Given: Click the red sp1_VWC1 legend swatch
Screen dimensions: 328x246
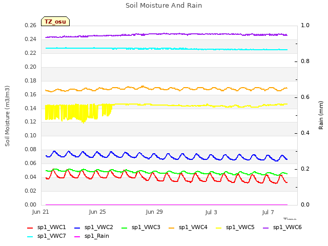Looking at the screenshot, I should pyautogui.click(x=30, y=228).
